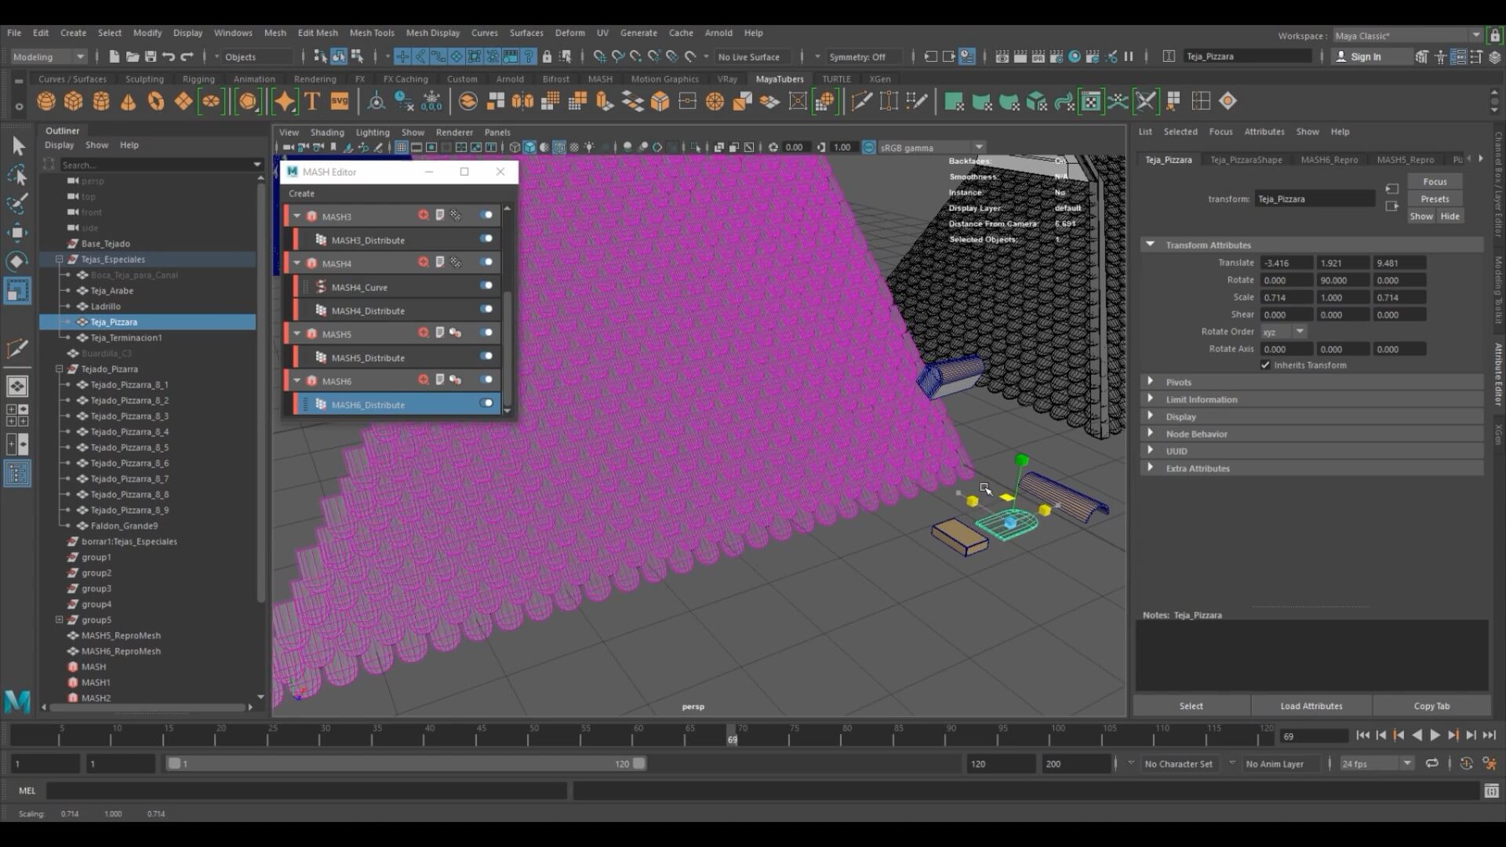This screenshot has height=847, width=1506.
Task: Click the Undo icon in status line
Action: [x=168, y=56]
